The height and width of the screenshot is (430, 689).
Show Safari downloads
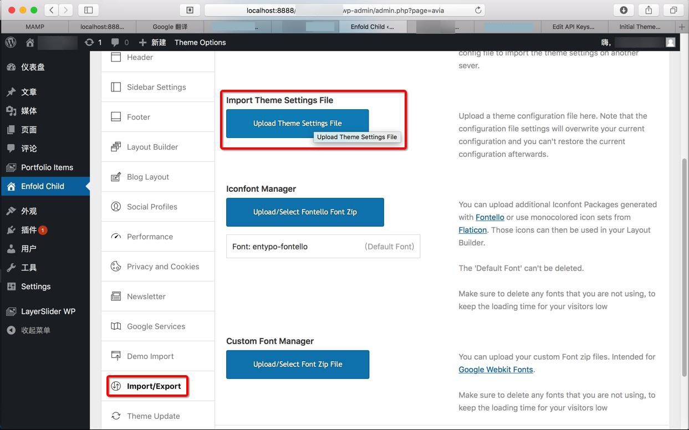[624, 10]
